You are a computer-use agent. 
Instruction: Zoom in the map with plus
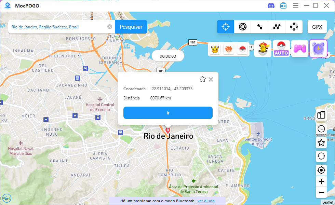tap(321, 181)
